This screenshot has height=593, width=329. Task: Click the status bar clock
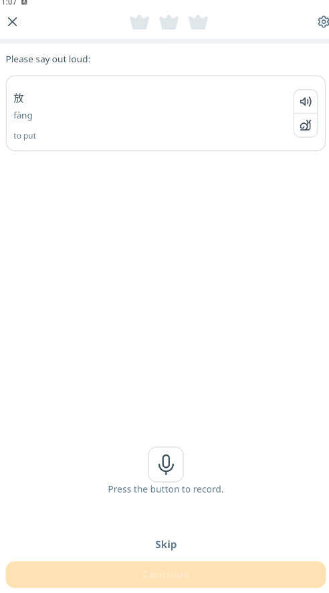pos(9,2)
